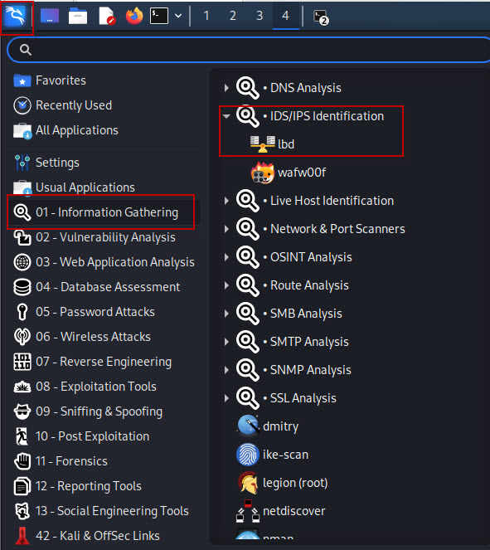Viewport: 490px width, 550px height.
Task: Click the DNS Analysis label
Action: coord(306,88)
